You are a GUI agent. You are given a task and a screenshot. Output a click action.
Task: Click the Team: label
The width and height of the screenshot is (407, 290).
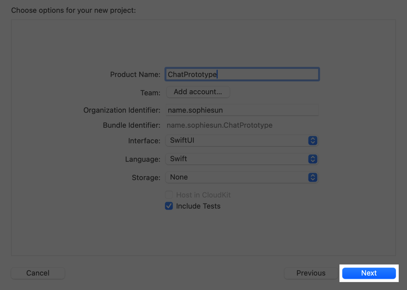point(150,93)
